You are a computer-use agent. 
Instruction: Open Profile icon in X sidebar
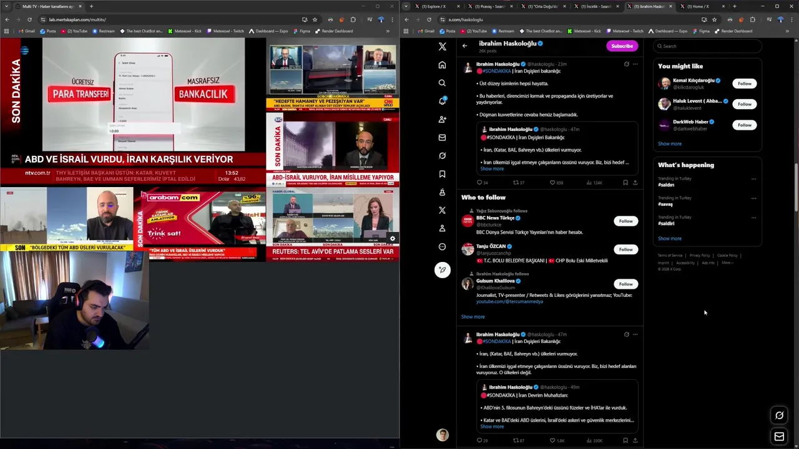click(442, 228)
